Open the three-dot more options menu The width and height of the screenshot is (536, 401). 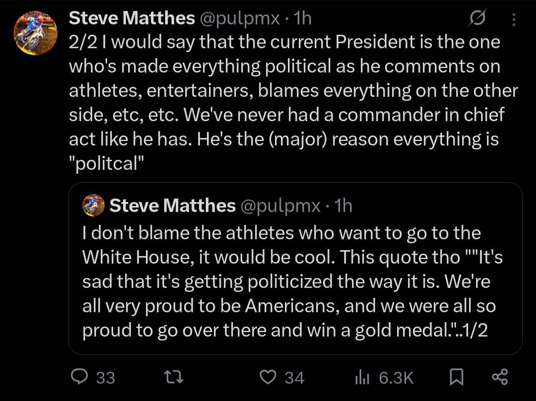(x=514, y=19)
